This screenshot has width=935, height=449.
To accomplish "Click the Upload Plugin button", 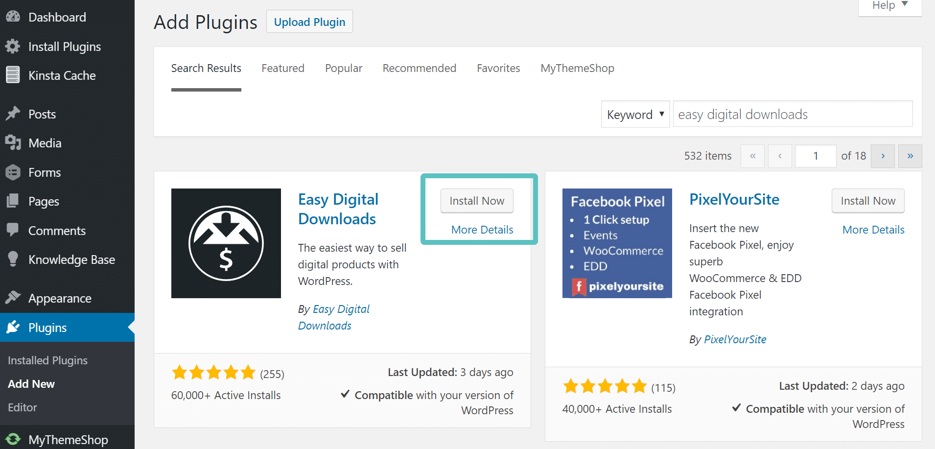I will [x=309, y=22].
